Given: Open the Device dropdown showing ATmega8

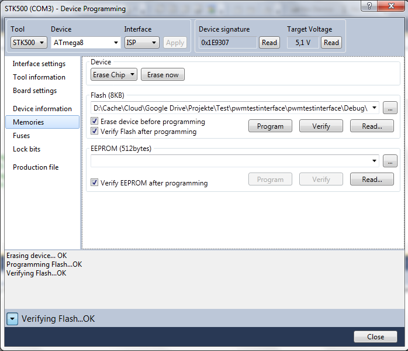Looking at the screenshot, I should pos(86,43).
